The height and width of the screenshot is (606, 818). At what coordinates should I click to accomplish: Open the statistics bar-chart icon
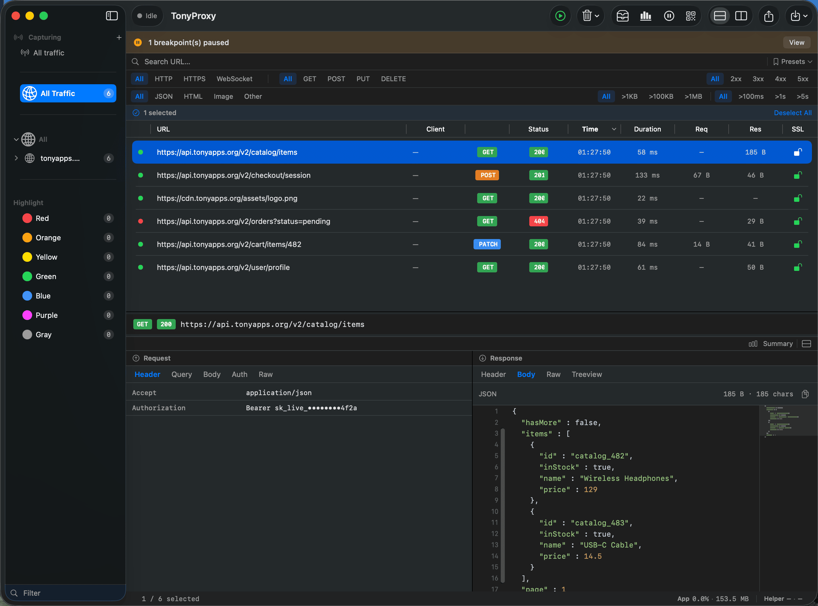click(x=646, y=16)
